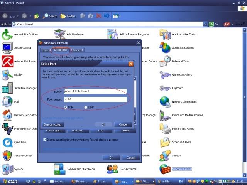This screenshot has width=247, height=185.
Task: Open Display control panel icon
Action: pos(7,75)
